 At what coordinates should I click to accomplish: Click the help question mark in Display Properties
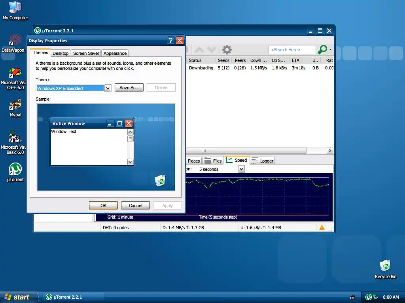coord(170,41)
